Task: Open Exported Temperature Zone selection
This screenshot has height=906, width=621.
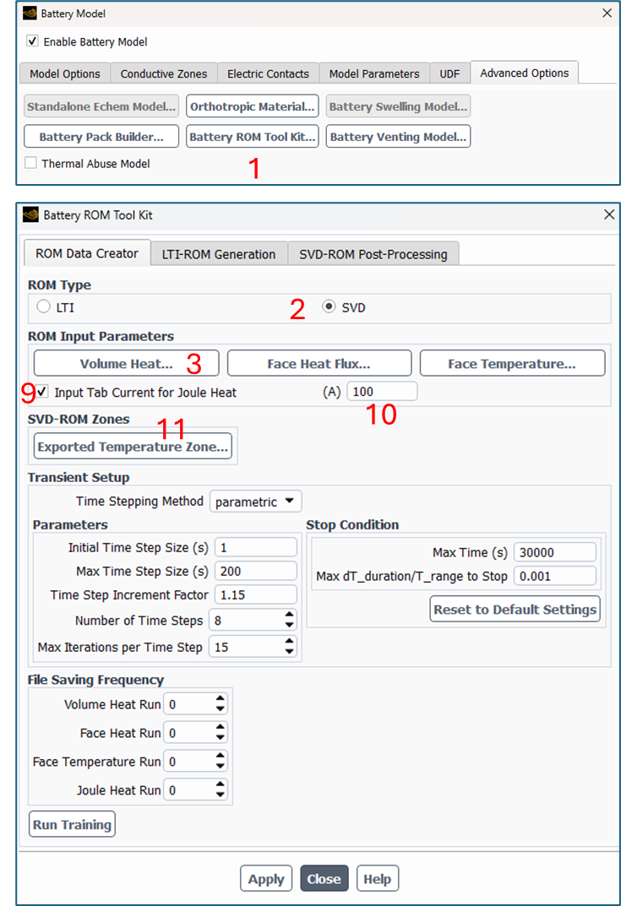Action: (133, 447)
